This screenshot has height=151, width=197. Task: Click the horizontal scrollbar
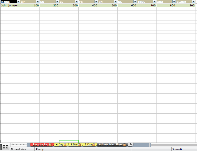[174, 145]
